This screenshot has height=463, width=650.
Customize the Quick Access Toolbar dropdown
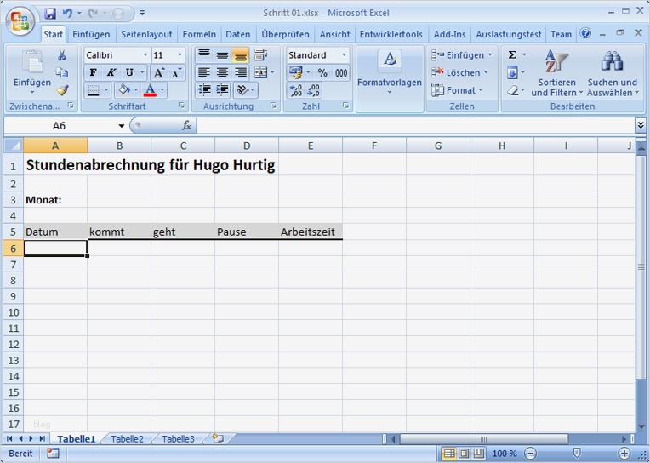142,14
